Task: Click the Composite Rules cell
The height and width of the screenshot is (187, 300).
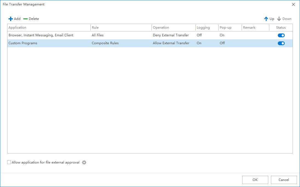Action: coord(105,43)
